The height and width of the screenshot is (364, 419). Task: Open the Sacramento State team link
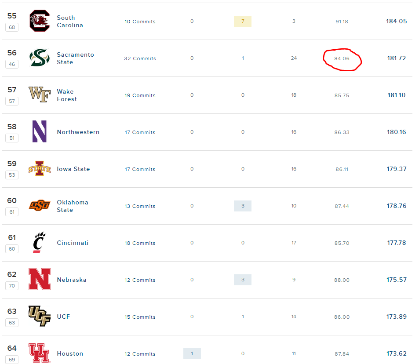[x=75, y=58]
